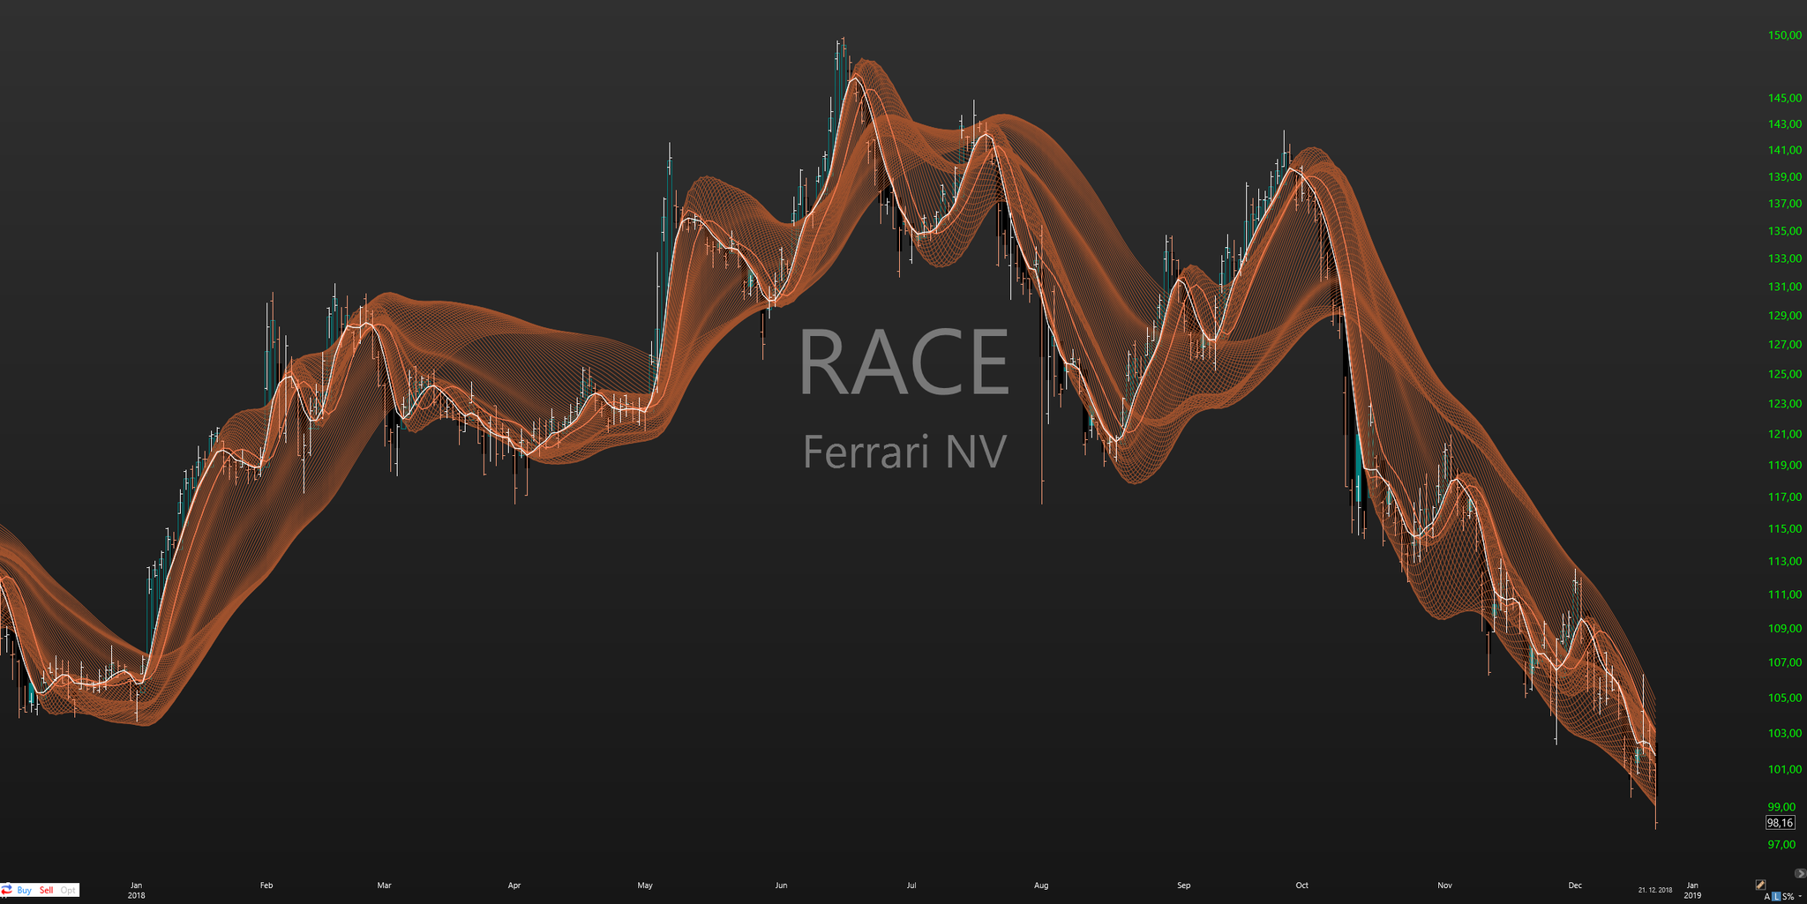Click the Buy button
The width and height of the screenshot is (1807, 904).
(25, 891)
